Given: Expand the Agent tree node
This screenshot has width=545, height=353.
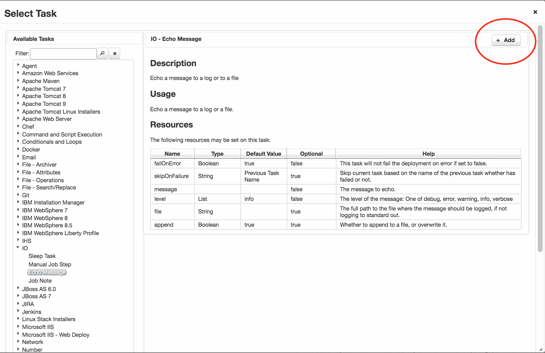Looking at the screenshot, I should [18, 65].
